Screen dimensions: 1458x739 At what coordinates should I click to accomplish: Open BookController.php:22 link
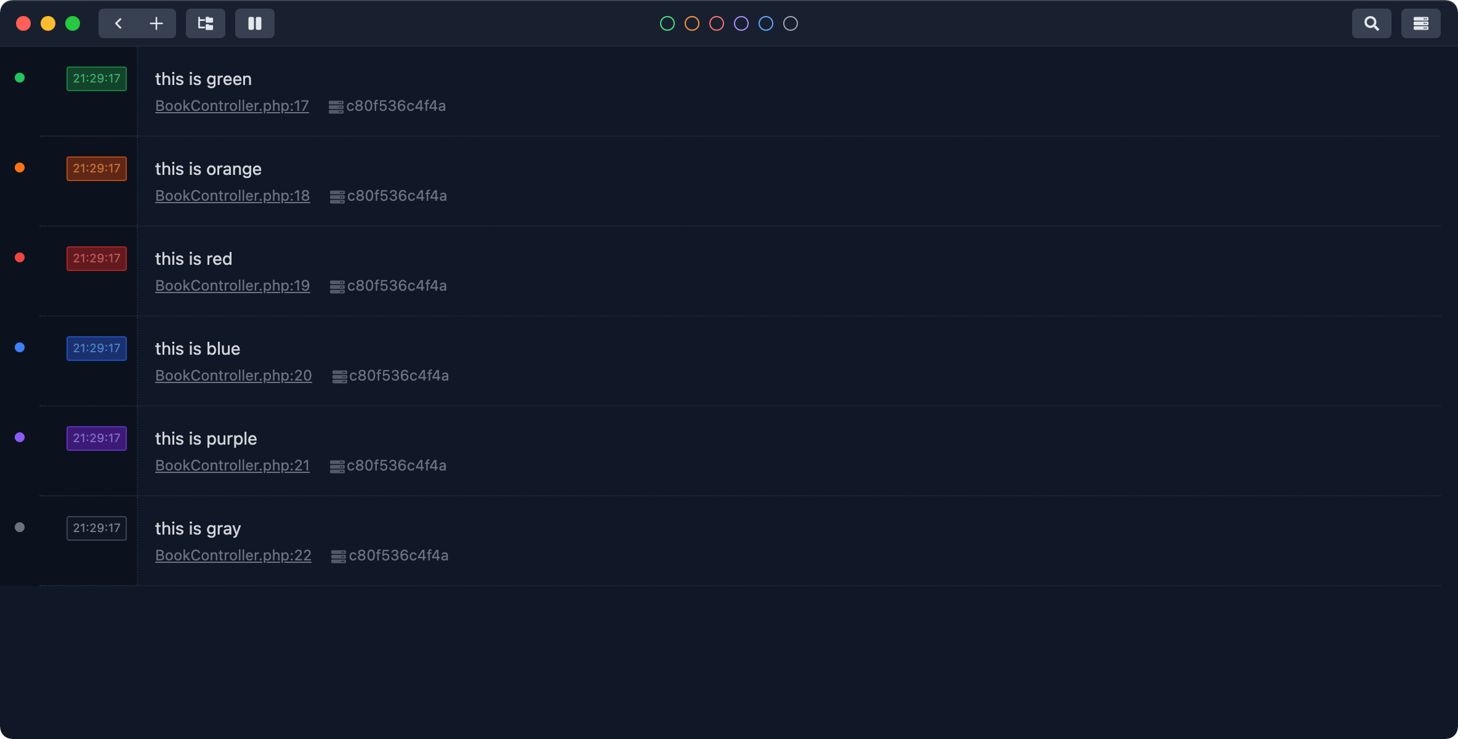pos(233,555)
